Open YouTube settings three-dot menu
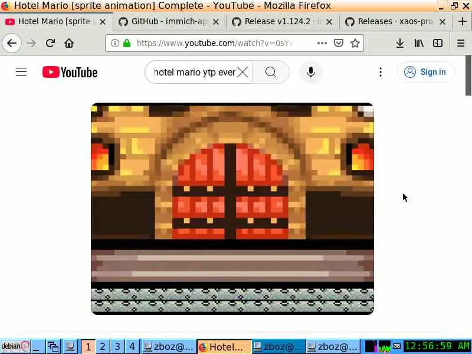The image size is (472, 354). click(x=381, y=72)
